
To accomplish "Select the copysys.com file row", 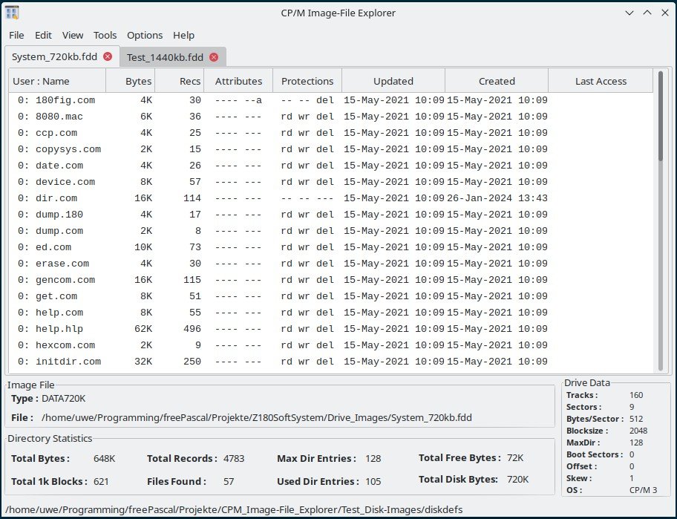I will [x=331, y=149].
